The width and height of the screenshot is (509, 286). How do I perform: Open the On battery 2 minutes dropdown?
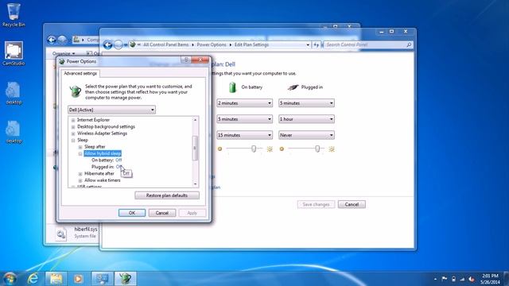pyautogui.click(x=244, y=103)
